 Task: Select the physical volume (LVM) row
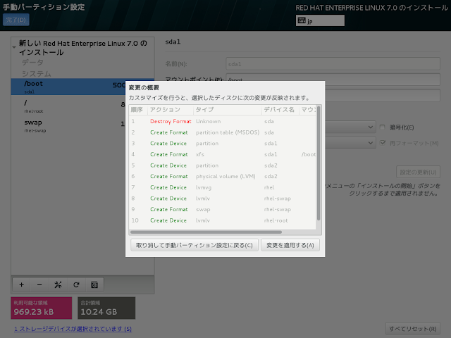(223, 176)
